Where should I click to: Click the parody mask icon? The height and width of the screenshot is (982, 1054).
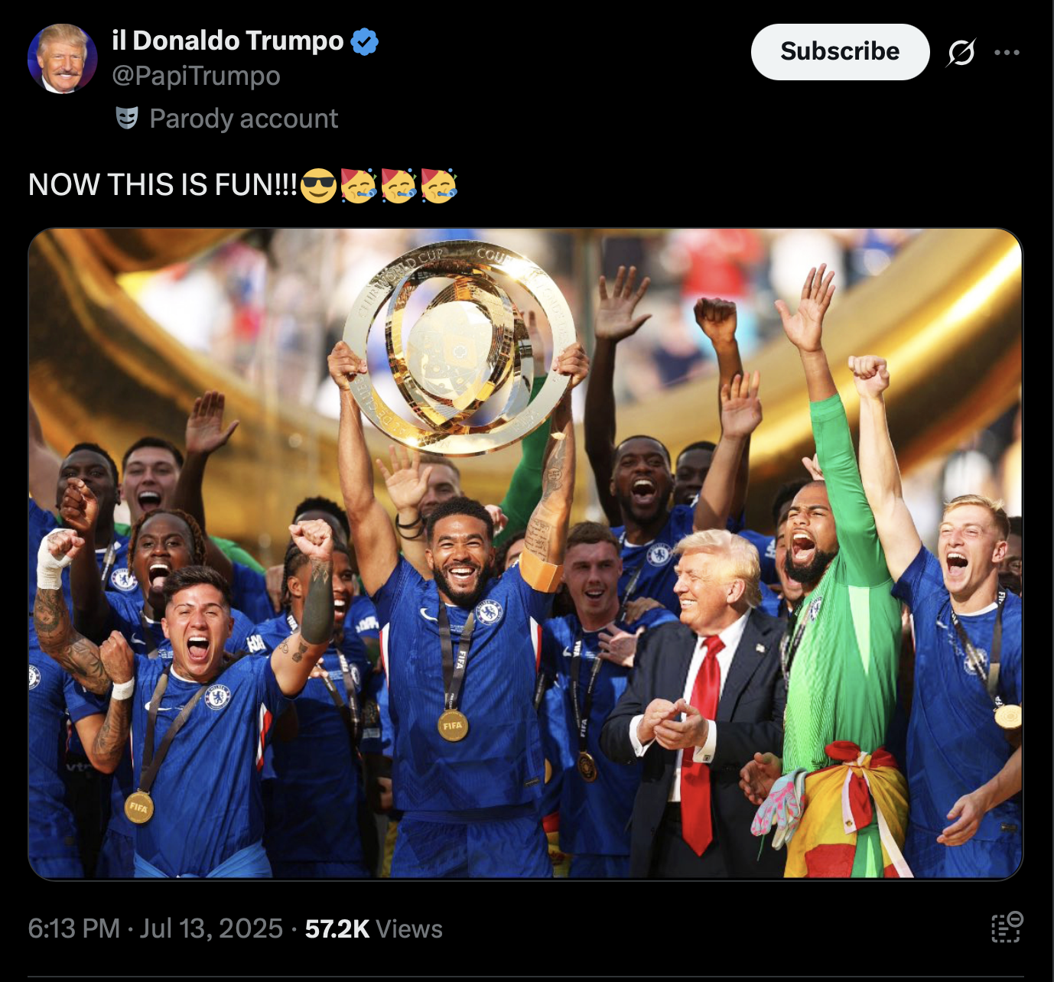coord(127,118)
